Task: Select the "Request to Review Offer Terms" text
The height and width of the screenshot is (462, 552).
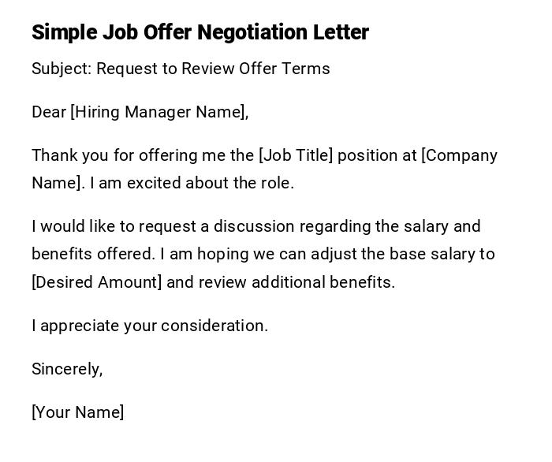Action: [x=213, y=69]
